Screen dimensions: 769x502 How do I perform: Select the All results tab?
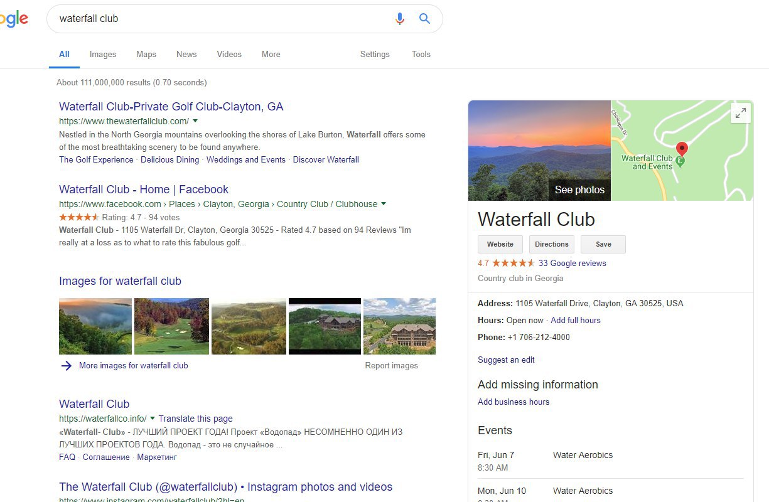(64, 55)
